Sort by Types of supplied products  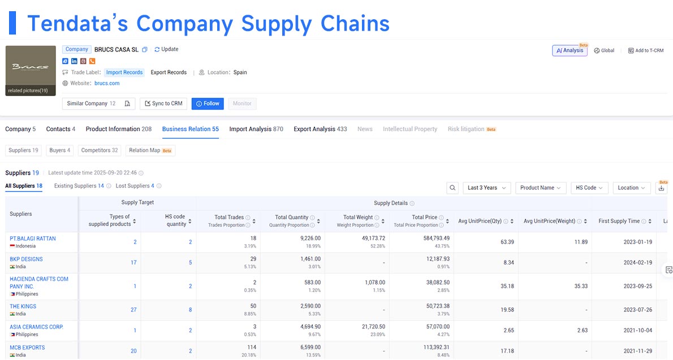135,221
